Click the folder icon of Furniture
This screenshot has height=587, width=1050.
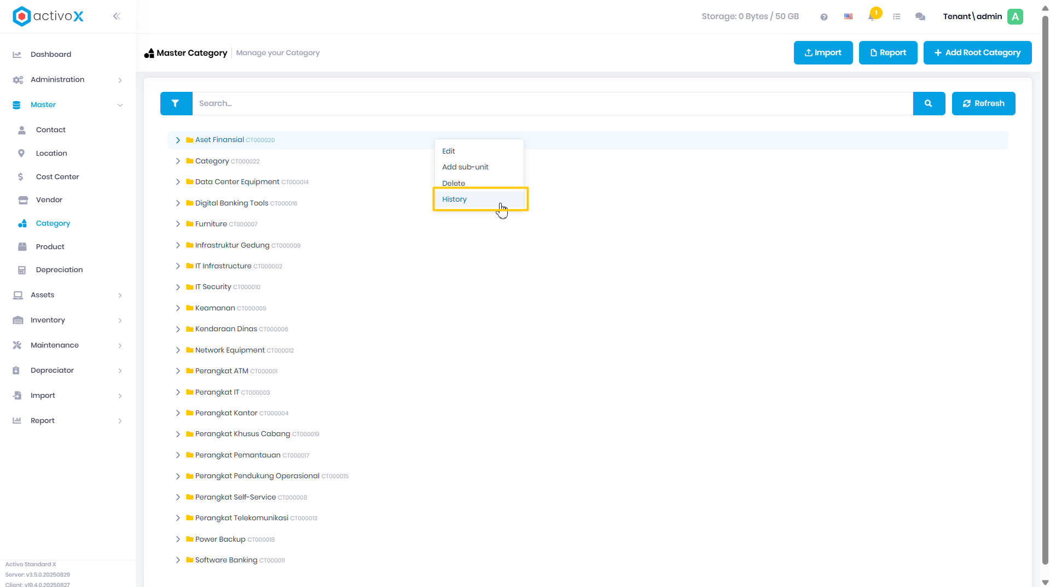tap(189, 224)
